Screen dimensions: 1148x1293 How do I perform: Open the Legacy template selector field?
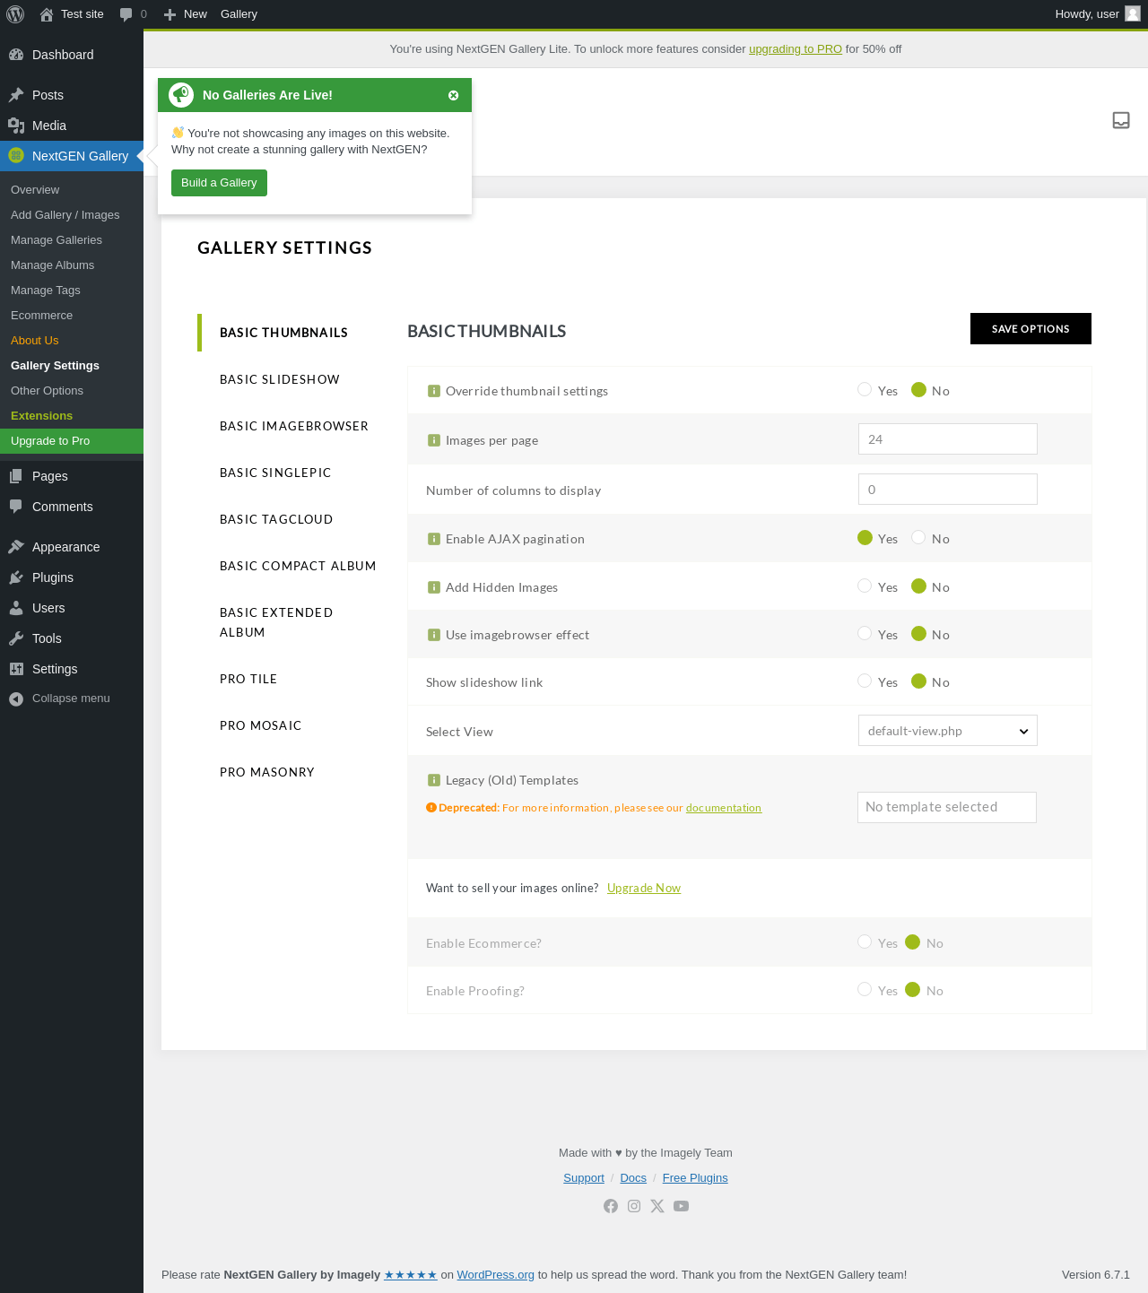946,807
